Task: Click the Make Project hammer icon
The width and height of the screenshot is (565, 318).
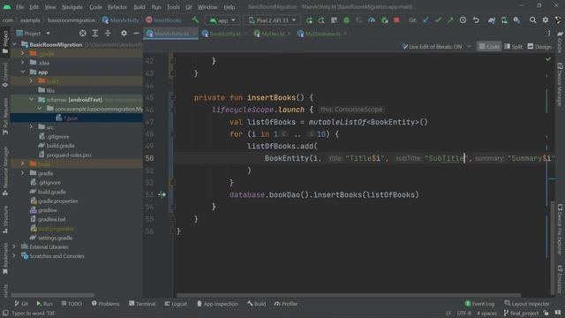Action: pos(195,20)
